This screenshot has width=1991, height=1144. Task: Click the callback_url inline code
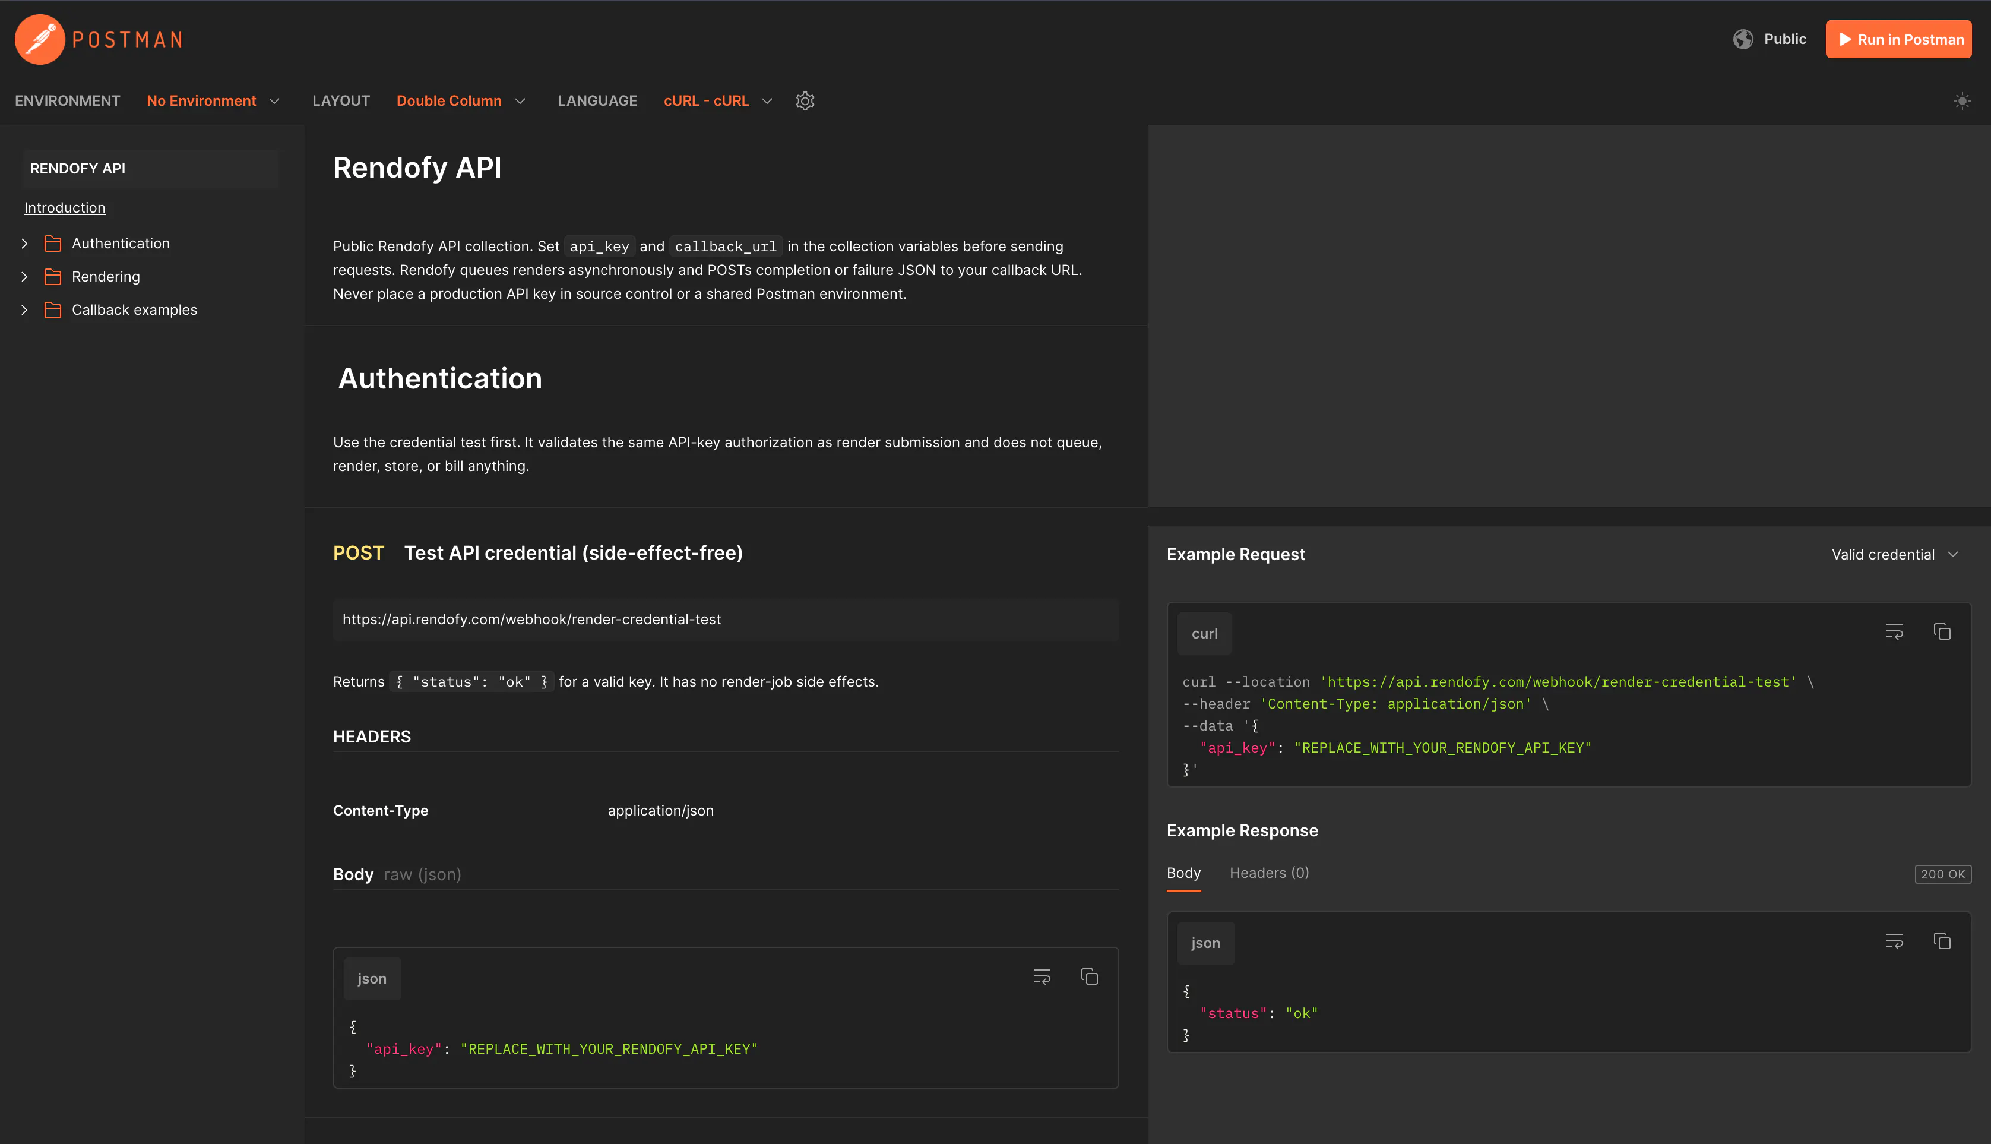pyautogui.click(x=726, y=247)
